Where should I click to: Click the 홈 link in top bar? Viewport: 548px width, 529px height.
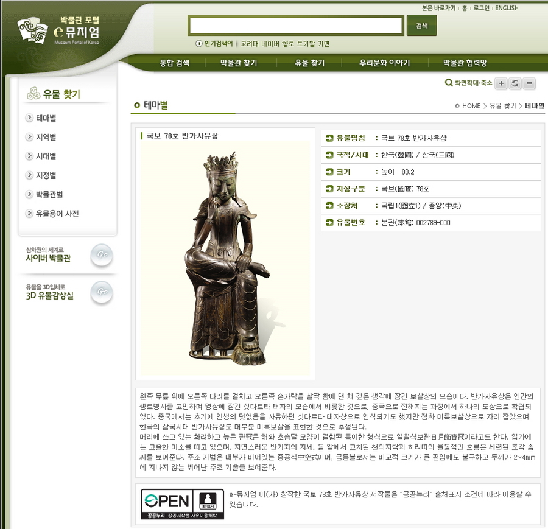click(x=465, y=8)
